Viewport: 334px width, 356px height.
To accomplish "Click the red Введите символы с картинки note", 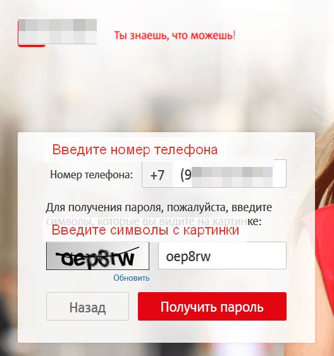I will (x=145, y=230).
